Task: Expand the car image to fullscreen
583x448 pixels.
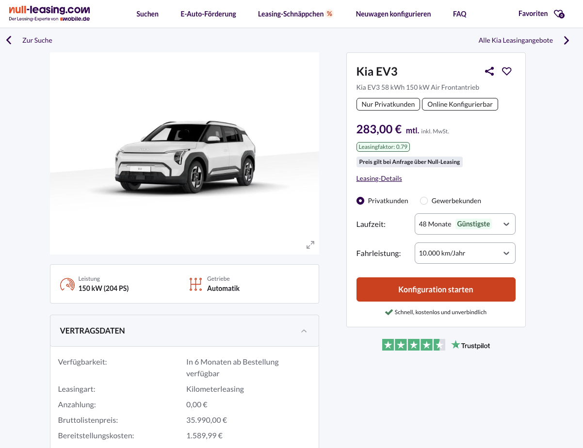Action: pyautogui.click(x=310, y=245)
